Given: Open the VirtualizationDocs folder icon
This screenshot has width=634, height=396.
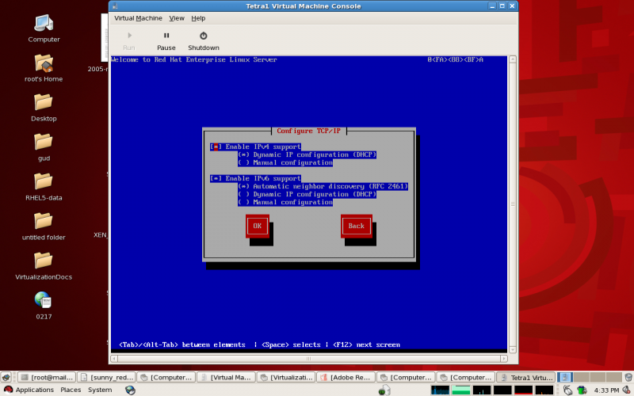Looking at the screenshot, I should (x=44, y=261).
